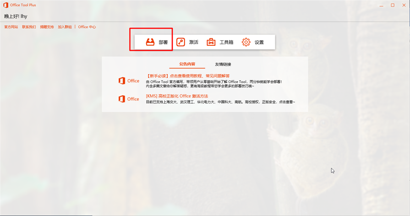Go to Office 中心

pos(87,27)
